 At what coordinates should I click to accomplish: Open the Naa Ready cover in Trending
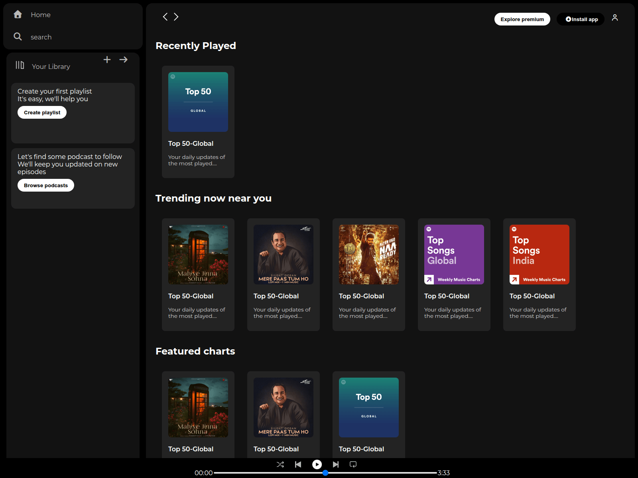pyautogui.click(x=369, y=255)
